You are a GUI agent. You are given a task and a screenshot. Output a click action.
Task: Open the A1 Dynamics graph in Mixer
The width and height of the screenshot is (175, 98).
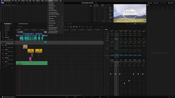click(112, 42)
